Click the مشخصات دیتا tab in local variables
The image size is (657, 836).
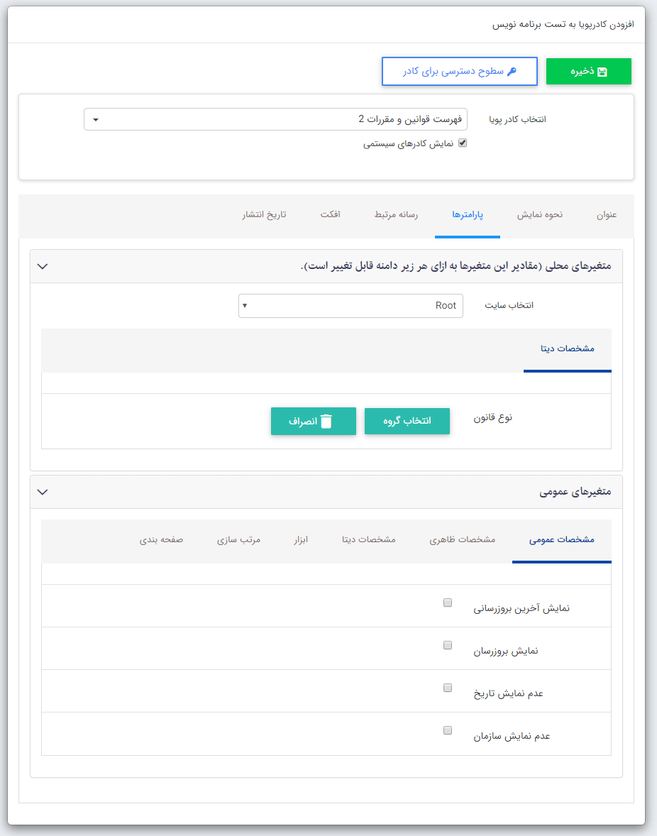point(568,350)
